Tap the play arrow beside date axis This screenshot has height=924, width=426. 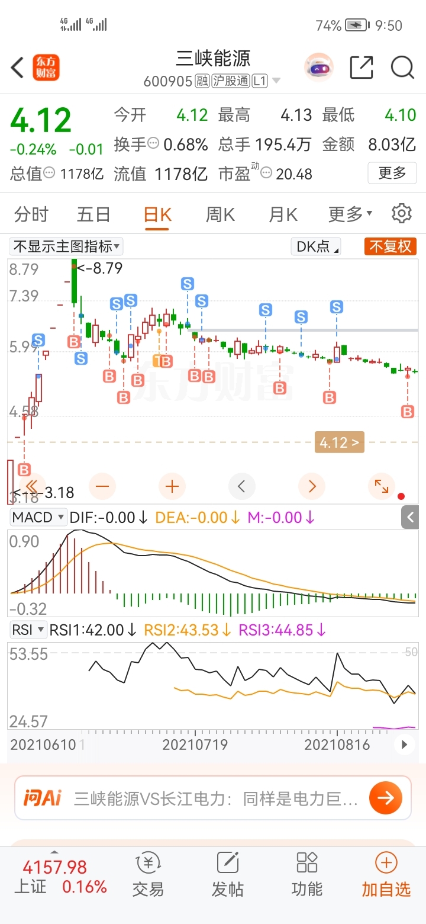405,745
